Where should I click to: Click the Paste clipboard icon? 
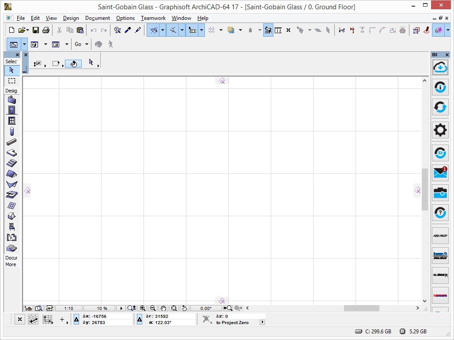pos(80,30)
